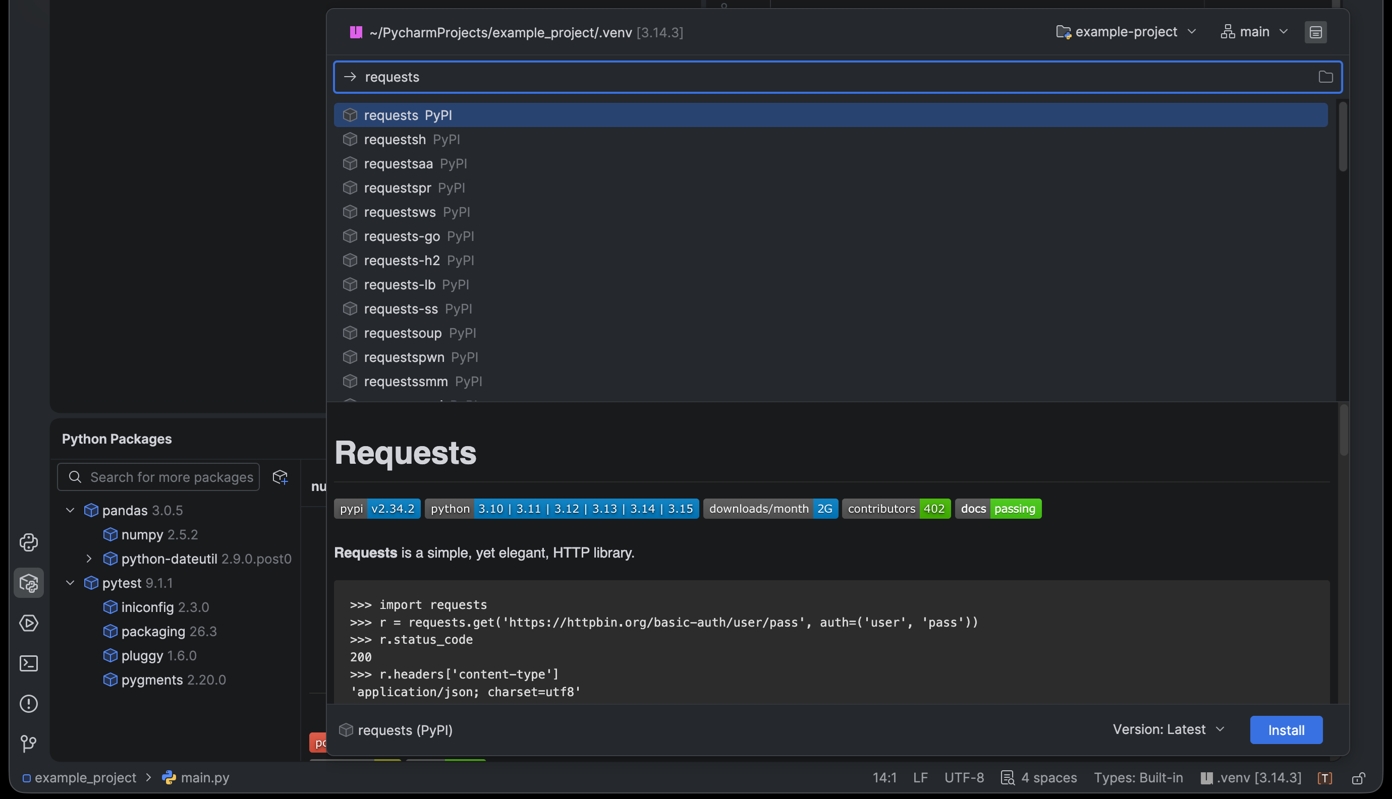The width and height of the screenshot is (1392, 799).
Task: Select the requests-ss PyPI result
Action: 830,309
